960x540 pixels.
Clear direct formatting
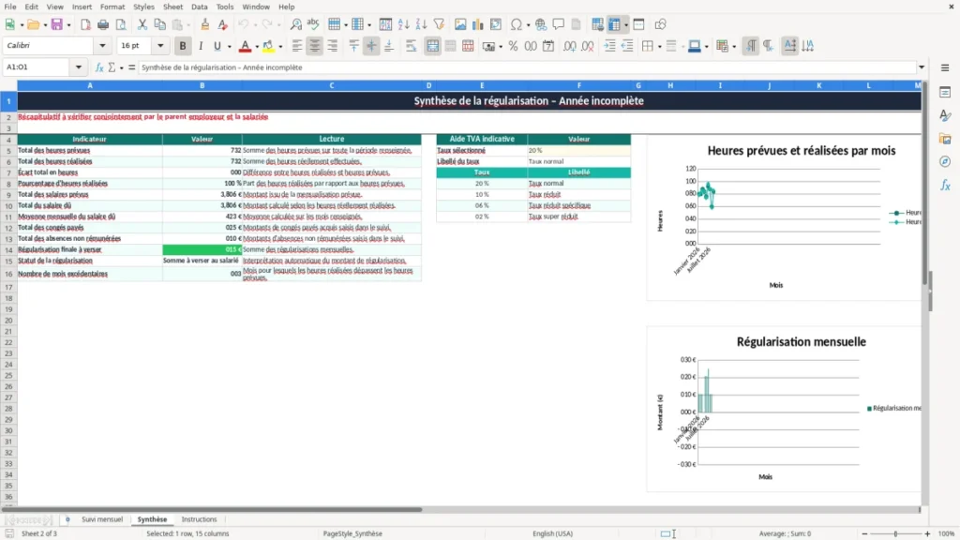(x=223, y=24)
